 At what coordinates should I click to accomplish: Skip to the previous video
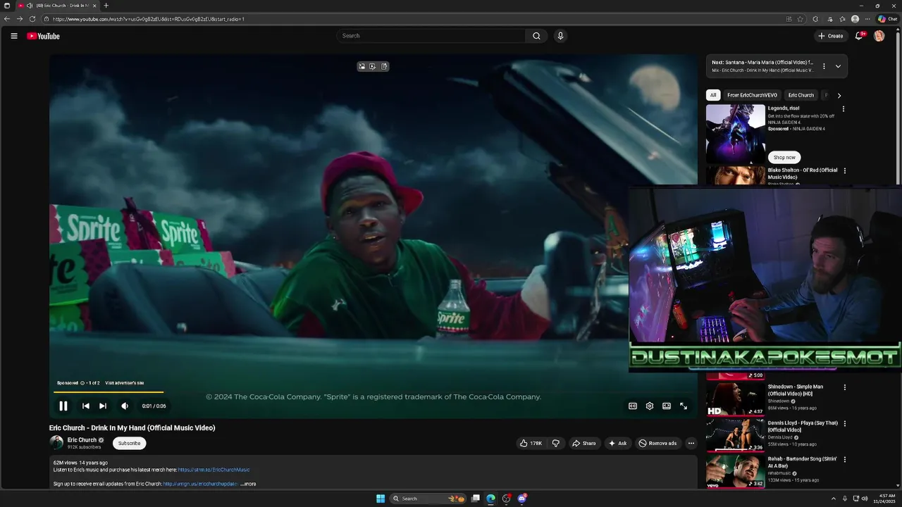click(x=86, y=406)
